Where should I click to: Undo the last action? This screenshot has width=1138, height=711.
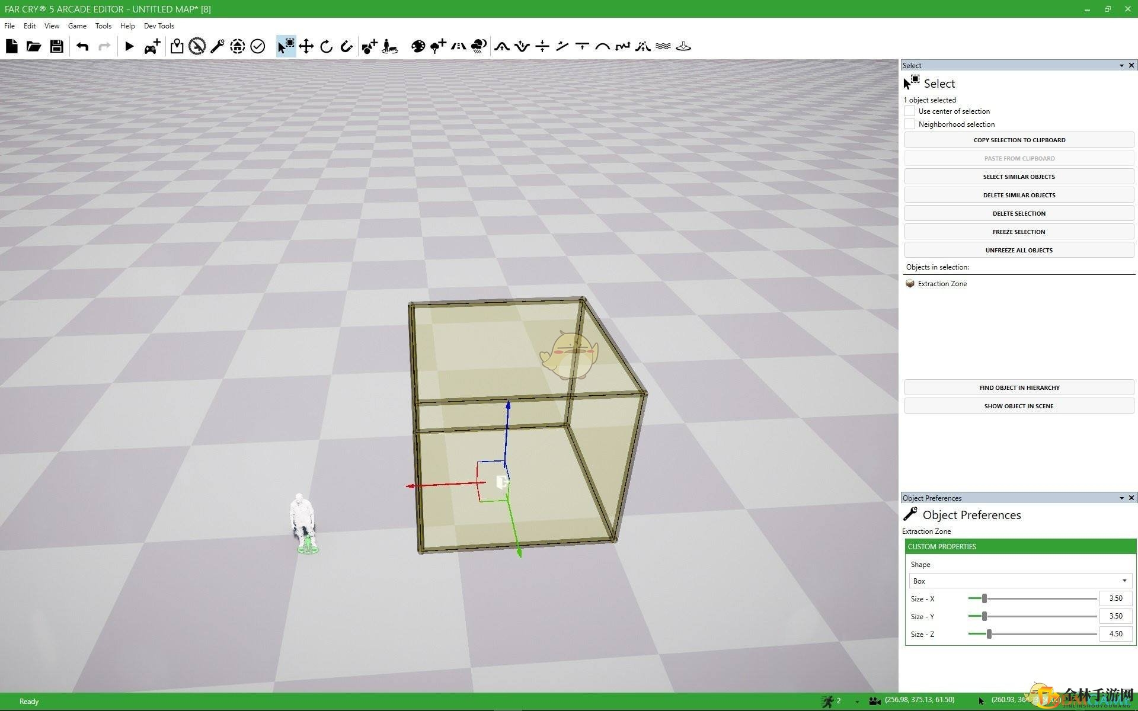pyautogui.click(x=82, y=46)
